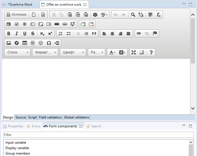Open the Properties tab
197x156 pixels.
[13, 126]
